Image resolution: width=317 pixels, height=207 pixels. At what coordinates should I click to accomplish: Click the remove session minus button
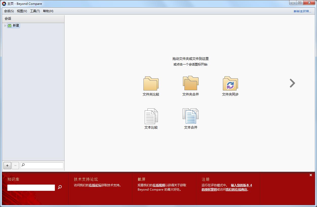coord(15,166)
